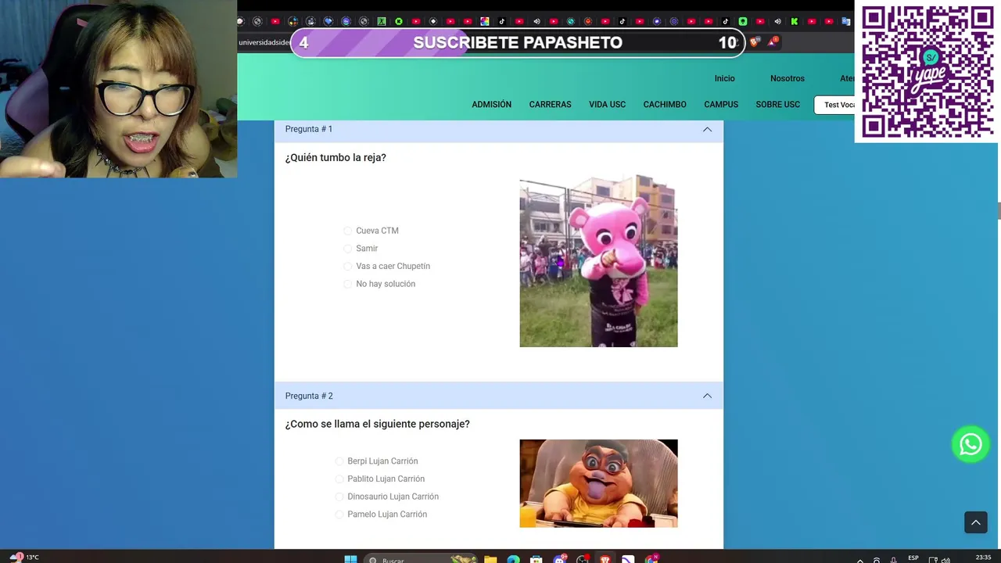
Task: Click the baby dinosaur character image
Action: (598, 483)
